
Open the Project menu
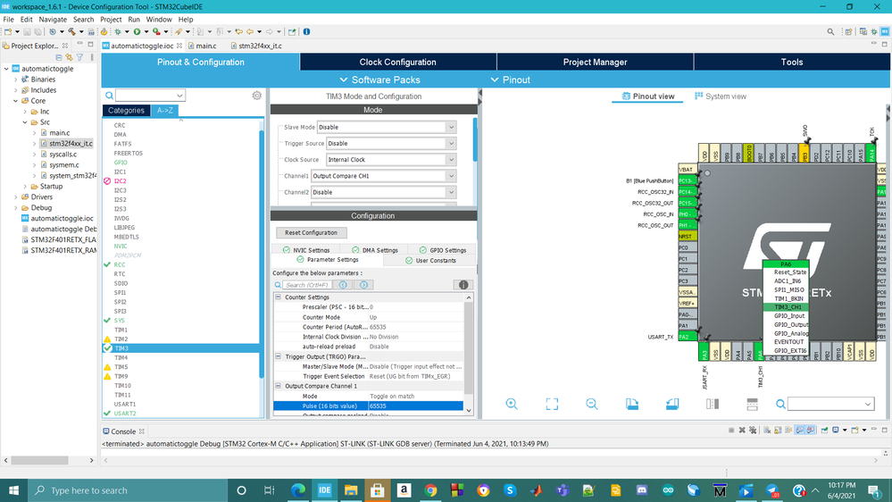tap(111, 20)
